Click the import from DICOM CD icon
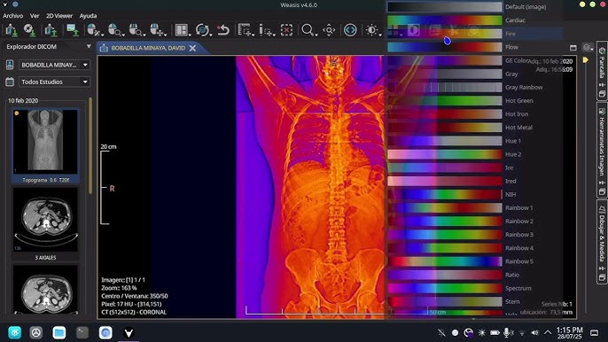The width and height of the screenshot is (608, 342). coord(30,30)
